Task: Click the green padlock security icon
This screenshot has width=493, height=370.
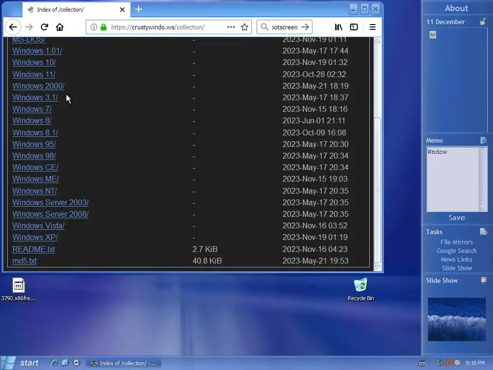Action: pos(104,27)
